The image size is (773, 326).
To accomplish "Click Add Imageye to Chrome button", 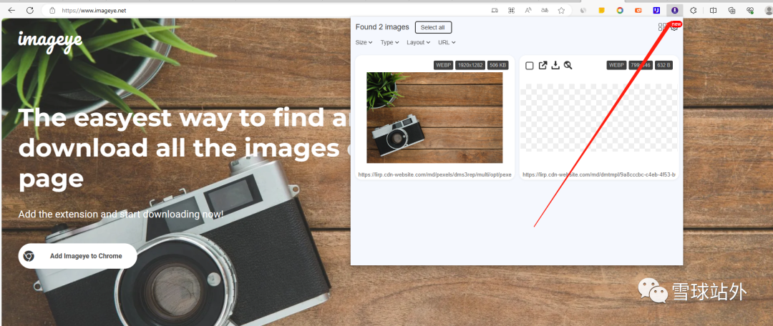I will (77, 256).
